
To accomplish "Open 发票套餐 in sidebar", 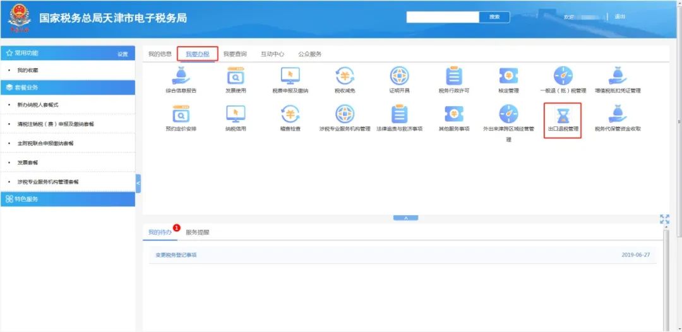I will coord(30,163).
